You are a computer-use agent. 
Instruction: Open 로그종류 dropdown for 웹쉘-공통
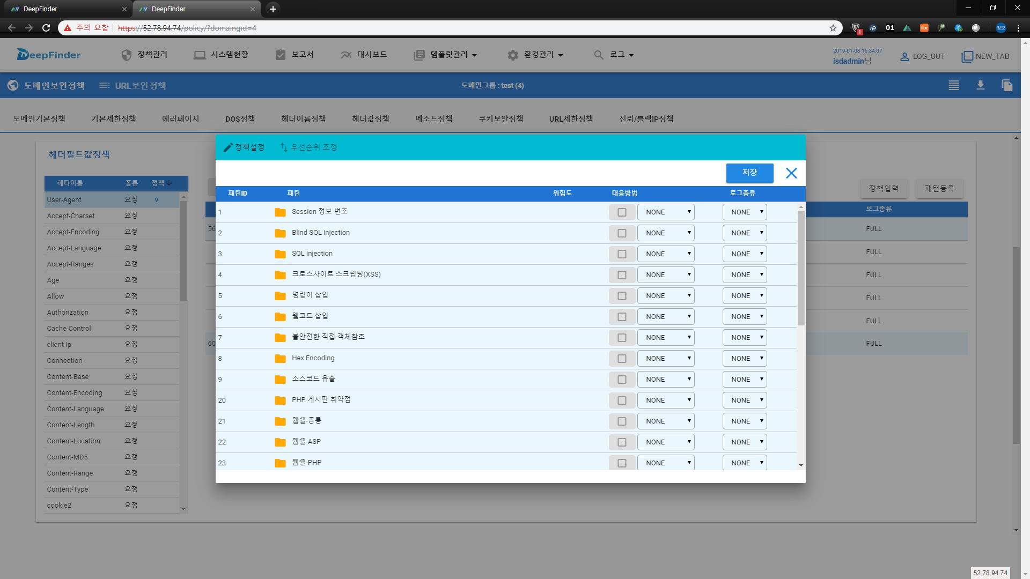tap(745, 421)
